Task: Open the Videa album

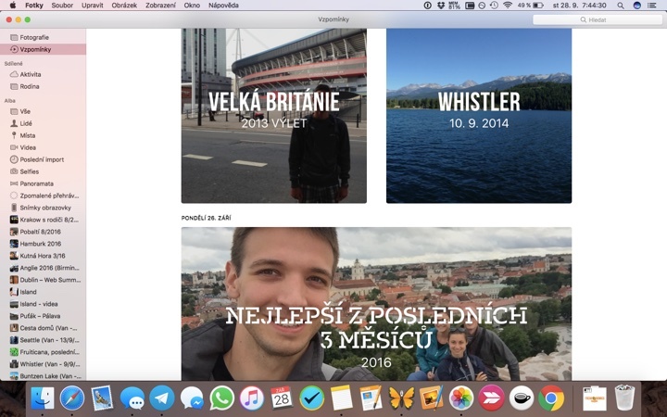Action: pos(43,147)
